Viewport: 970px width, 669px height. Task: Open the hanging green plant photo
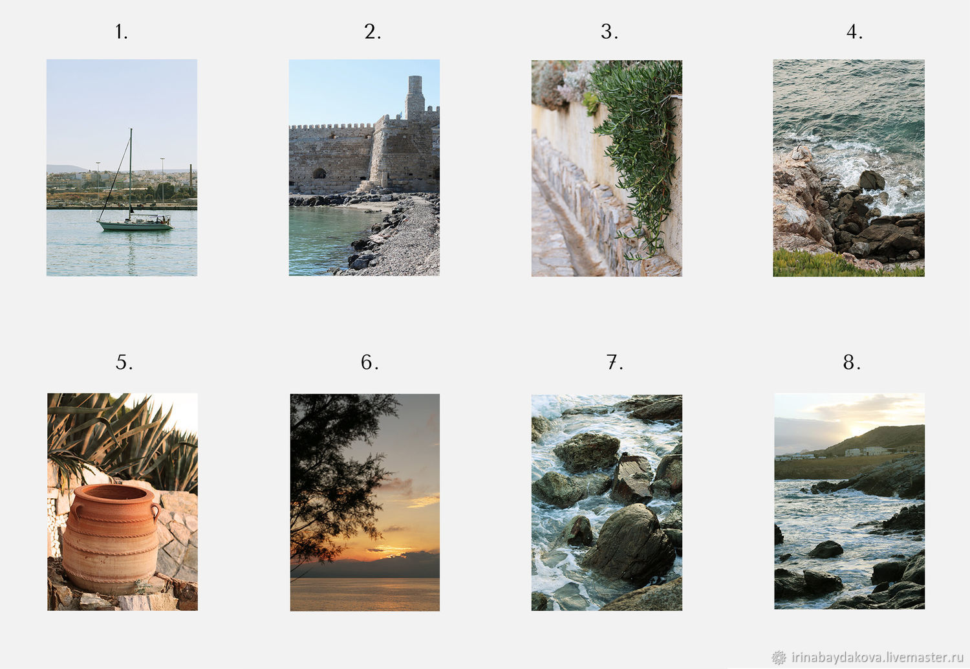point(607,168)
